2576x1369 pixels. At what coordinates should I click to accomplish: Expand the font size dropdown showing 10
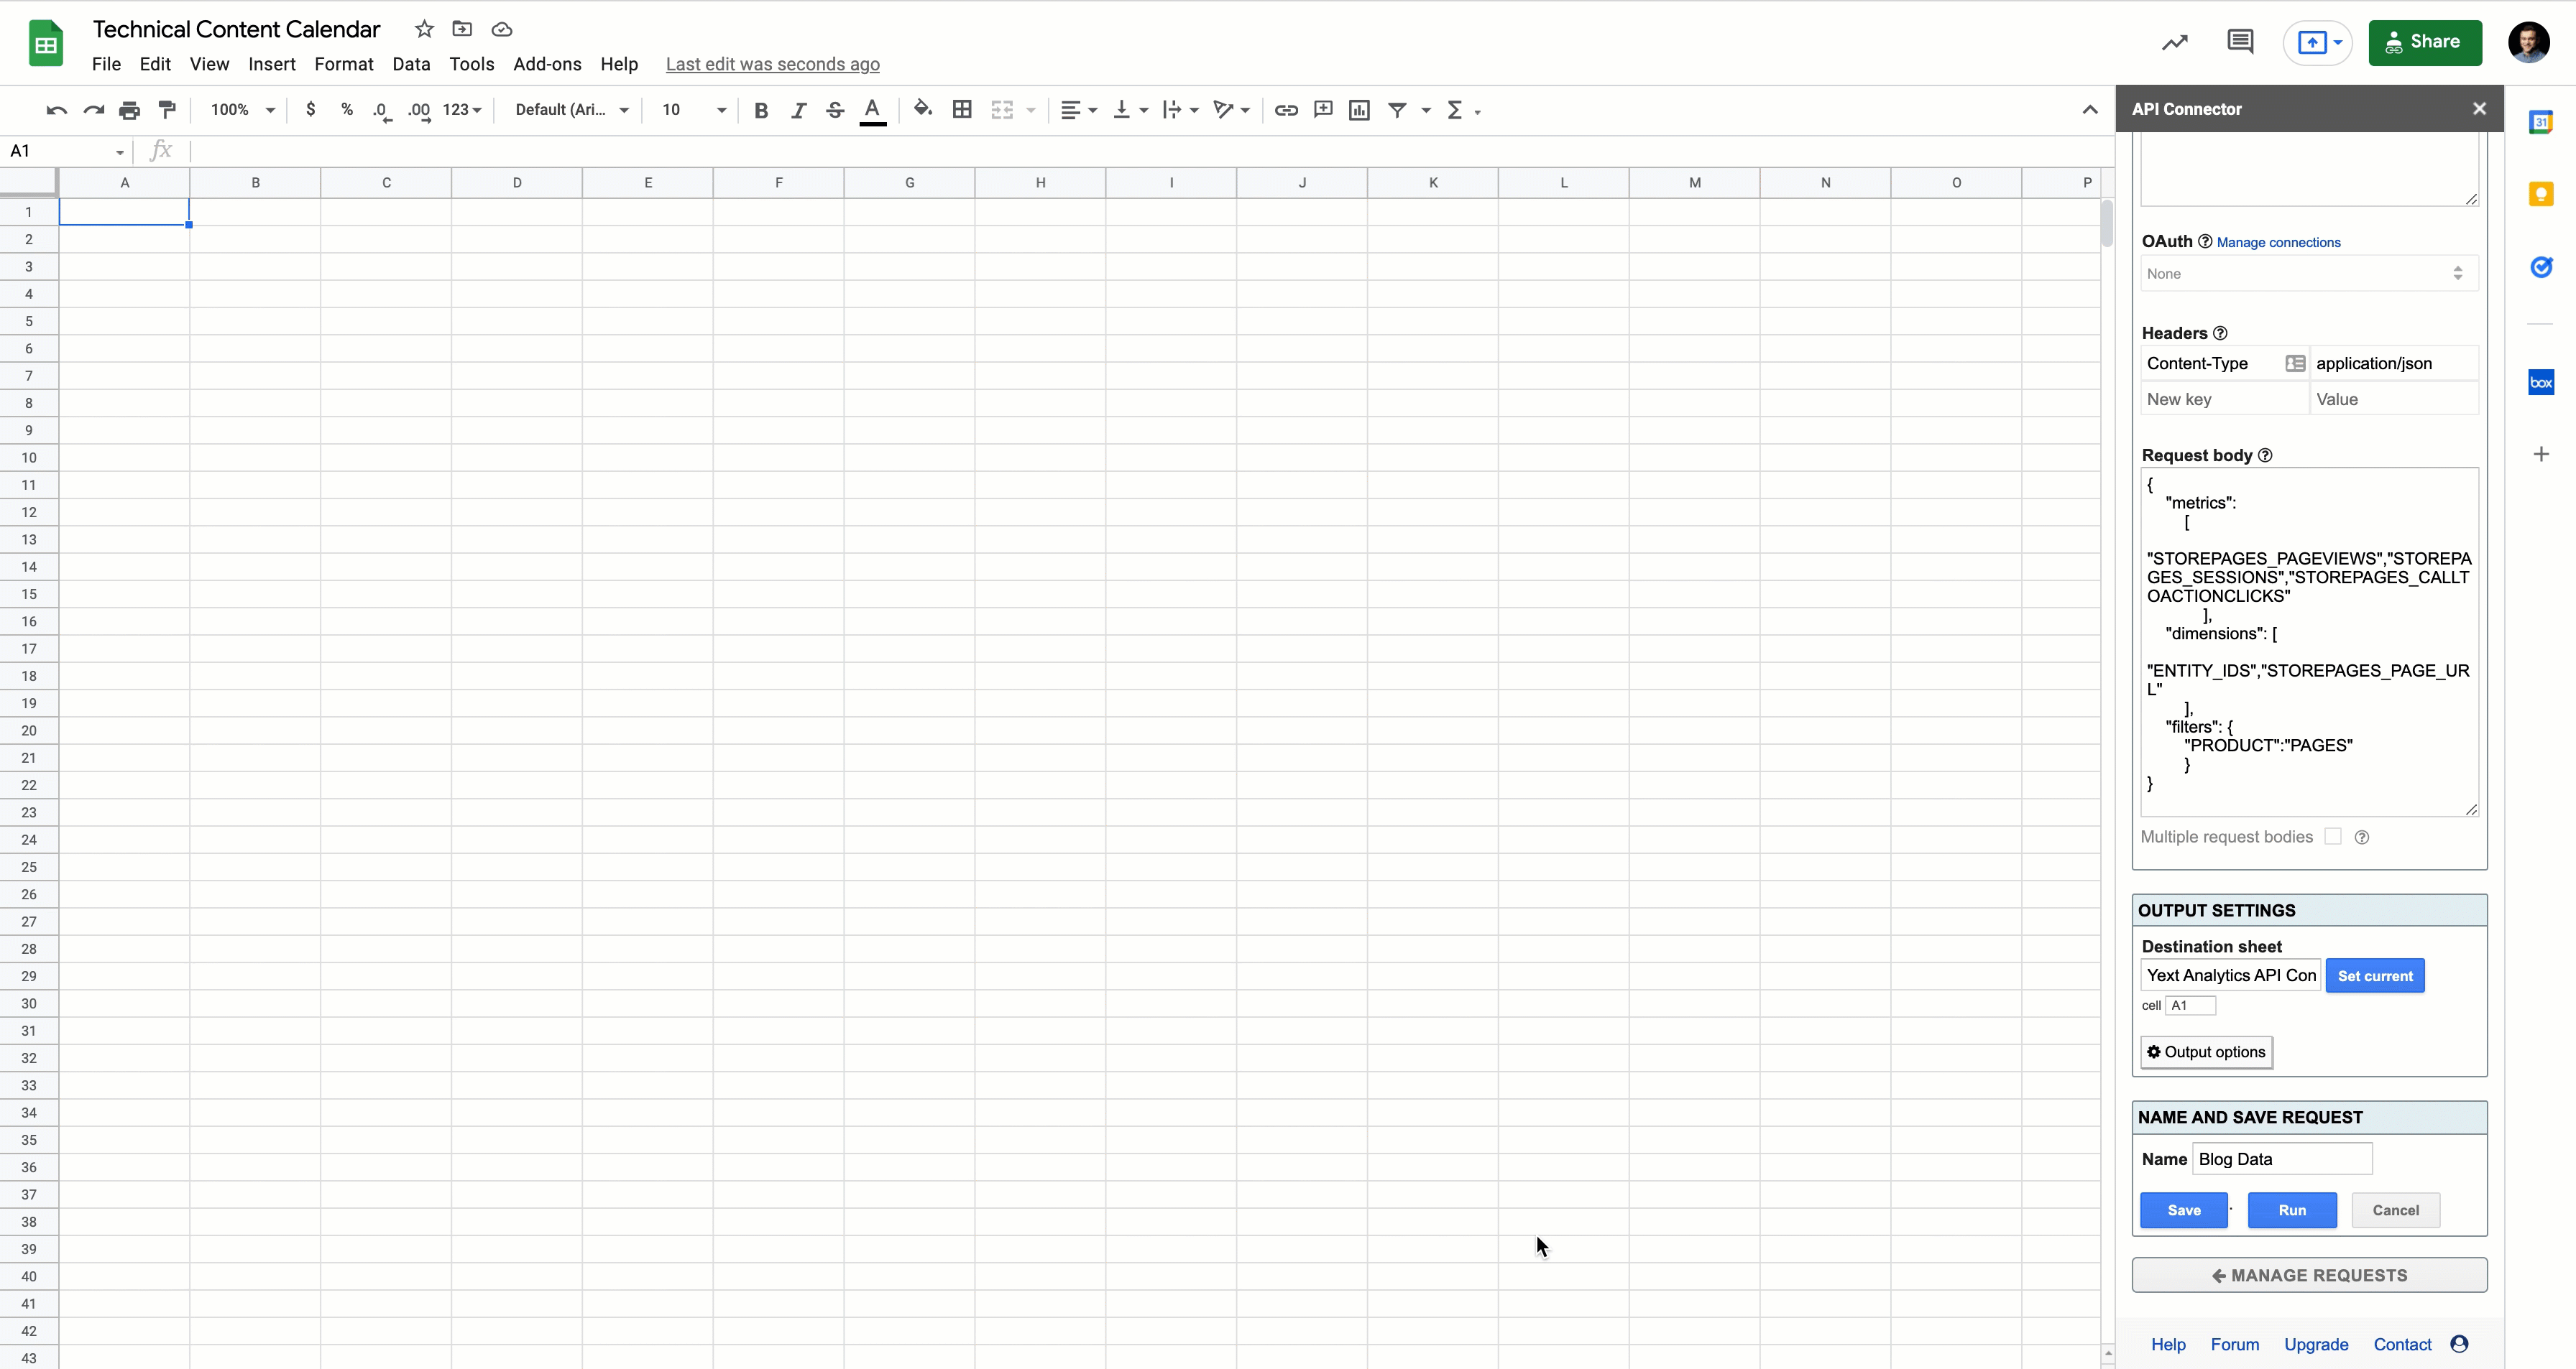point(717,109)
